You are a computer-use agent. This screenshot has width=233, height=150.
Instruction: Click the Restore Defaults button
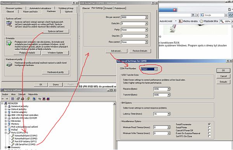tap(140, 51)
